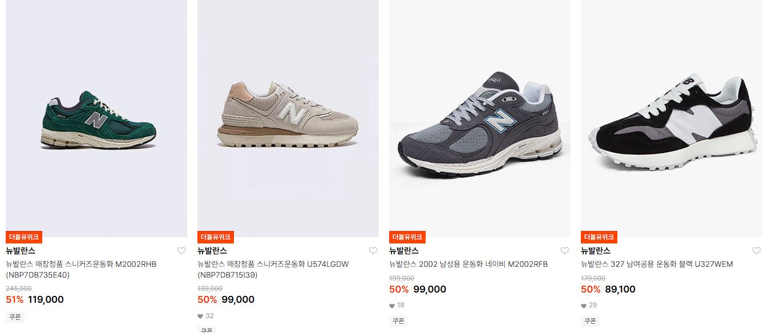764x333 pixels.
Task: Open black New Balance 327 product image
Action: click(x=672, y=119)
